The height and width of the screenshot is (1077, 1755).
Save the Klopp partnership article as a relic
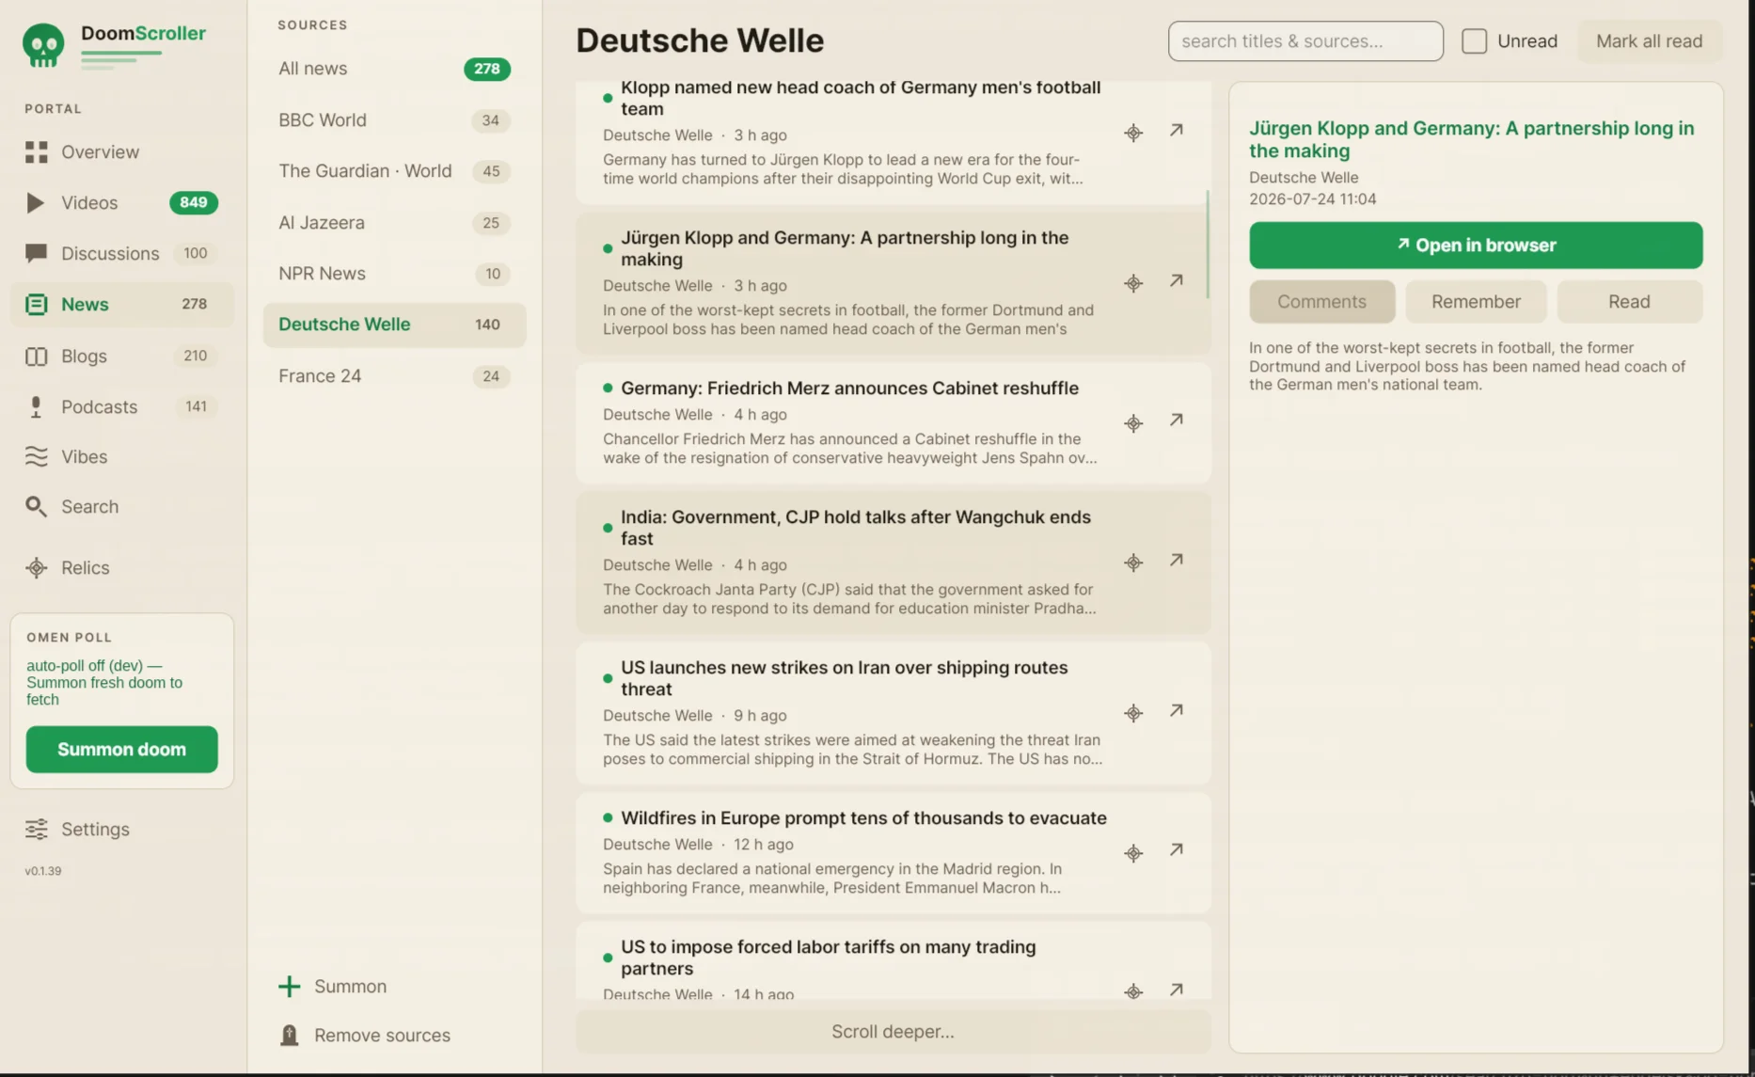(x=1133, y=283)
